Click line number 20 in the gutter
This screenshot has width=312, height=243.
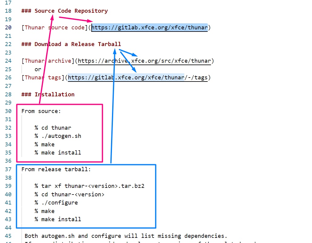click(8, 28)
